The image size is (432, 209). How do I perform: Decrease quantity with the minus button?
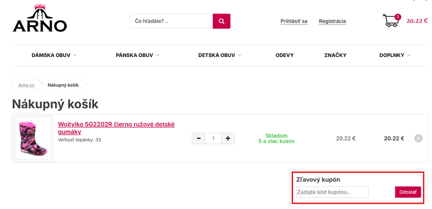198,139
